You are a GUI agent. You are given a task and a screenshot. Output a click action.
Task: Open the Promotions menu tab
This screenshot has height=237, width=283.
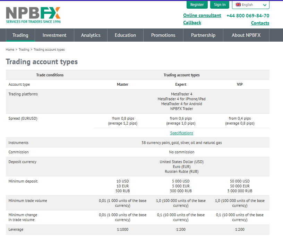point(163,35)
